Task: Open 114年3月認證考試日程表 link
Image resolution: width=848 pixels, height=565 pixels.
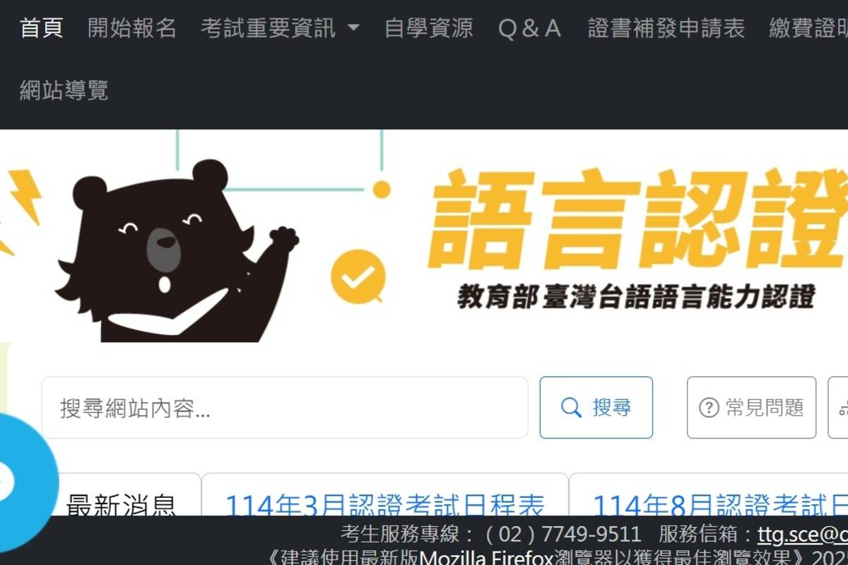Action: pos(384,506)
